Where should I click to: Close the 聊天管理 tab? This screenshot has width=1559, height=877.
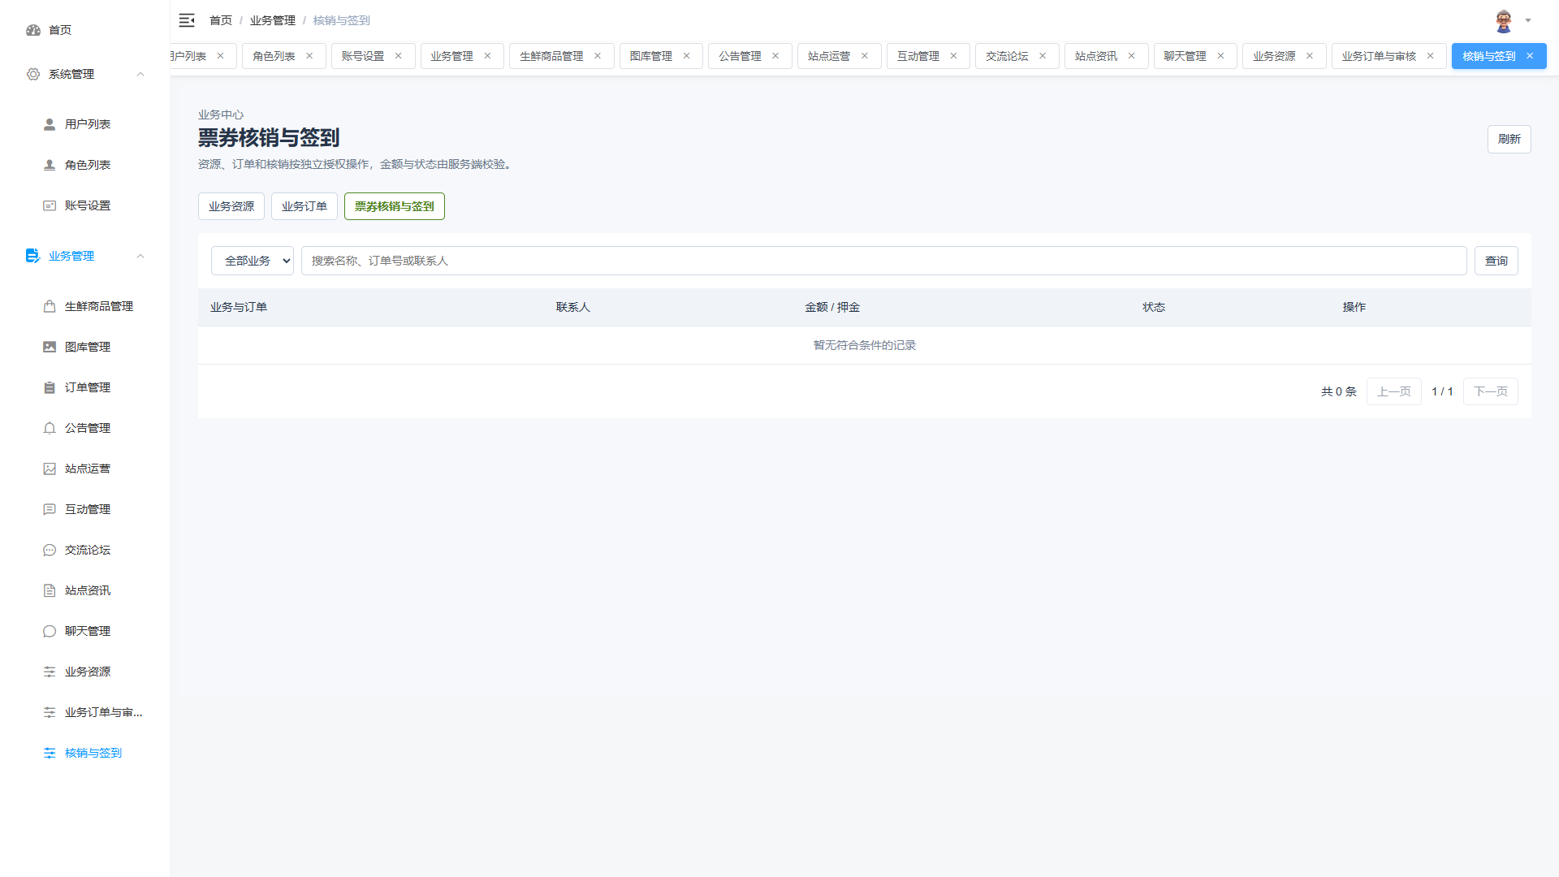pos(1220,56)
